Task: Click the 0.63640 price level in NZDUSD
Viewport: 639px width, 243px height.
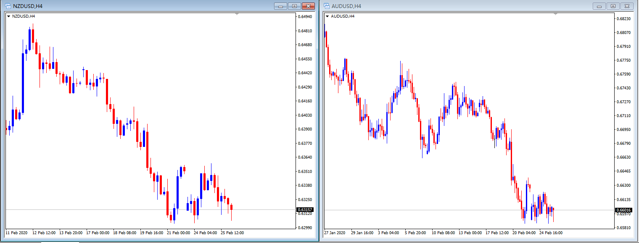Action: pos(305,157)
